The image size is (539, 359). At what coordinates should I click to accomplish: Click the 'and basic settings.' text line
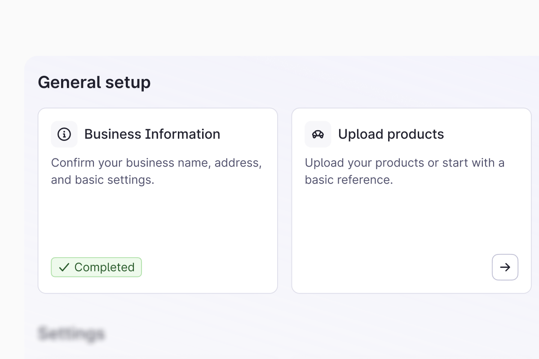pyautogui.click(x=102, y=180)
